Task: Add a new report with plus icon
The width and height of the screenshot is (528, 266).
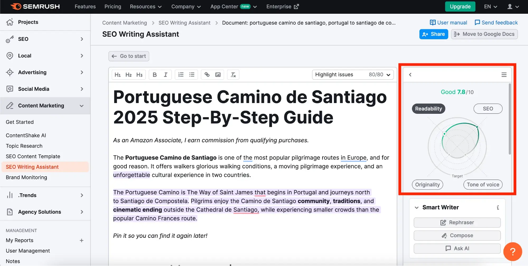Action: pyautogui.click(x=82, y=240)
